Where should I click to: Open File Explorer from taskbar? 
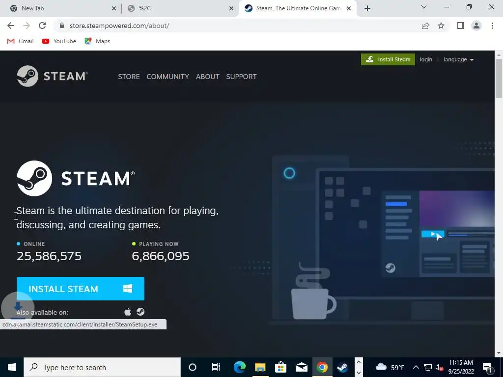click(x=260, y=367)
